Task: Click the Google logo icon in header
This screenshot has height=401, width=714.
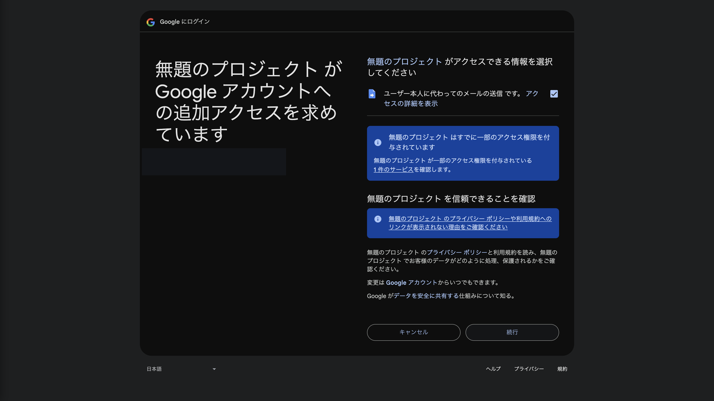Action: tap(150, 22)
